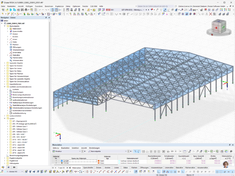Click the Save model icon in toolbar

click(x=22, y=10)
